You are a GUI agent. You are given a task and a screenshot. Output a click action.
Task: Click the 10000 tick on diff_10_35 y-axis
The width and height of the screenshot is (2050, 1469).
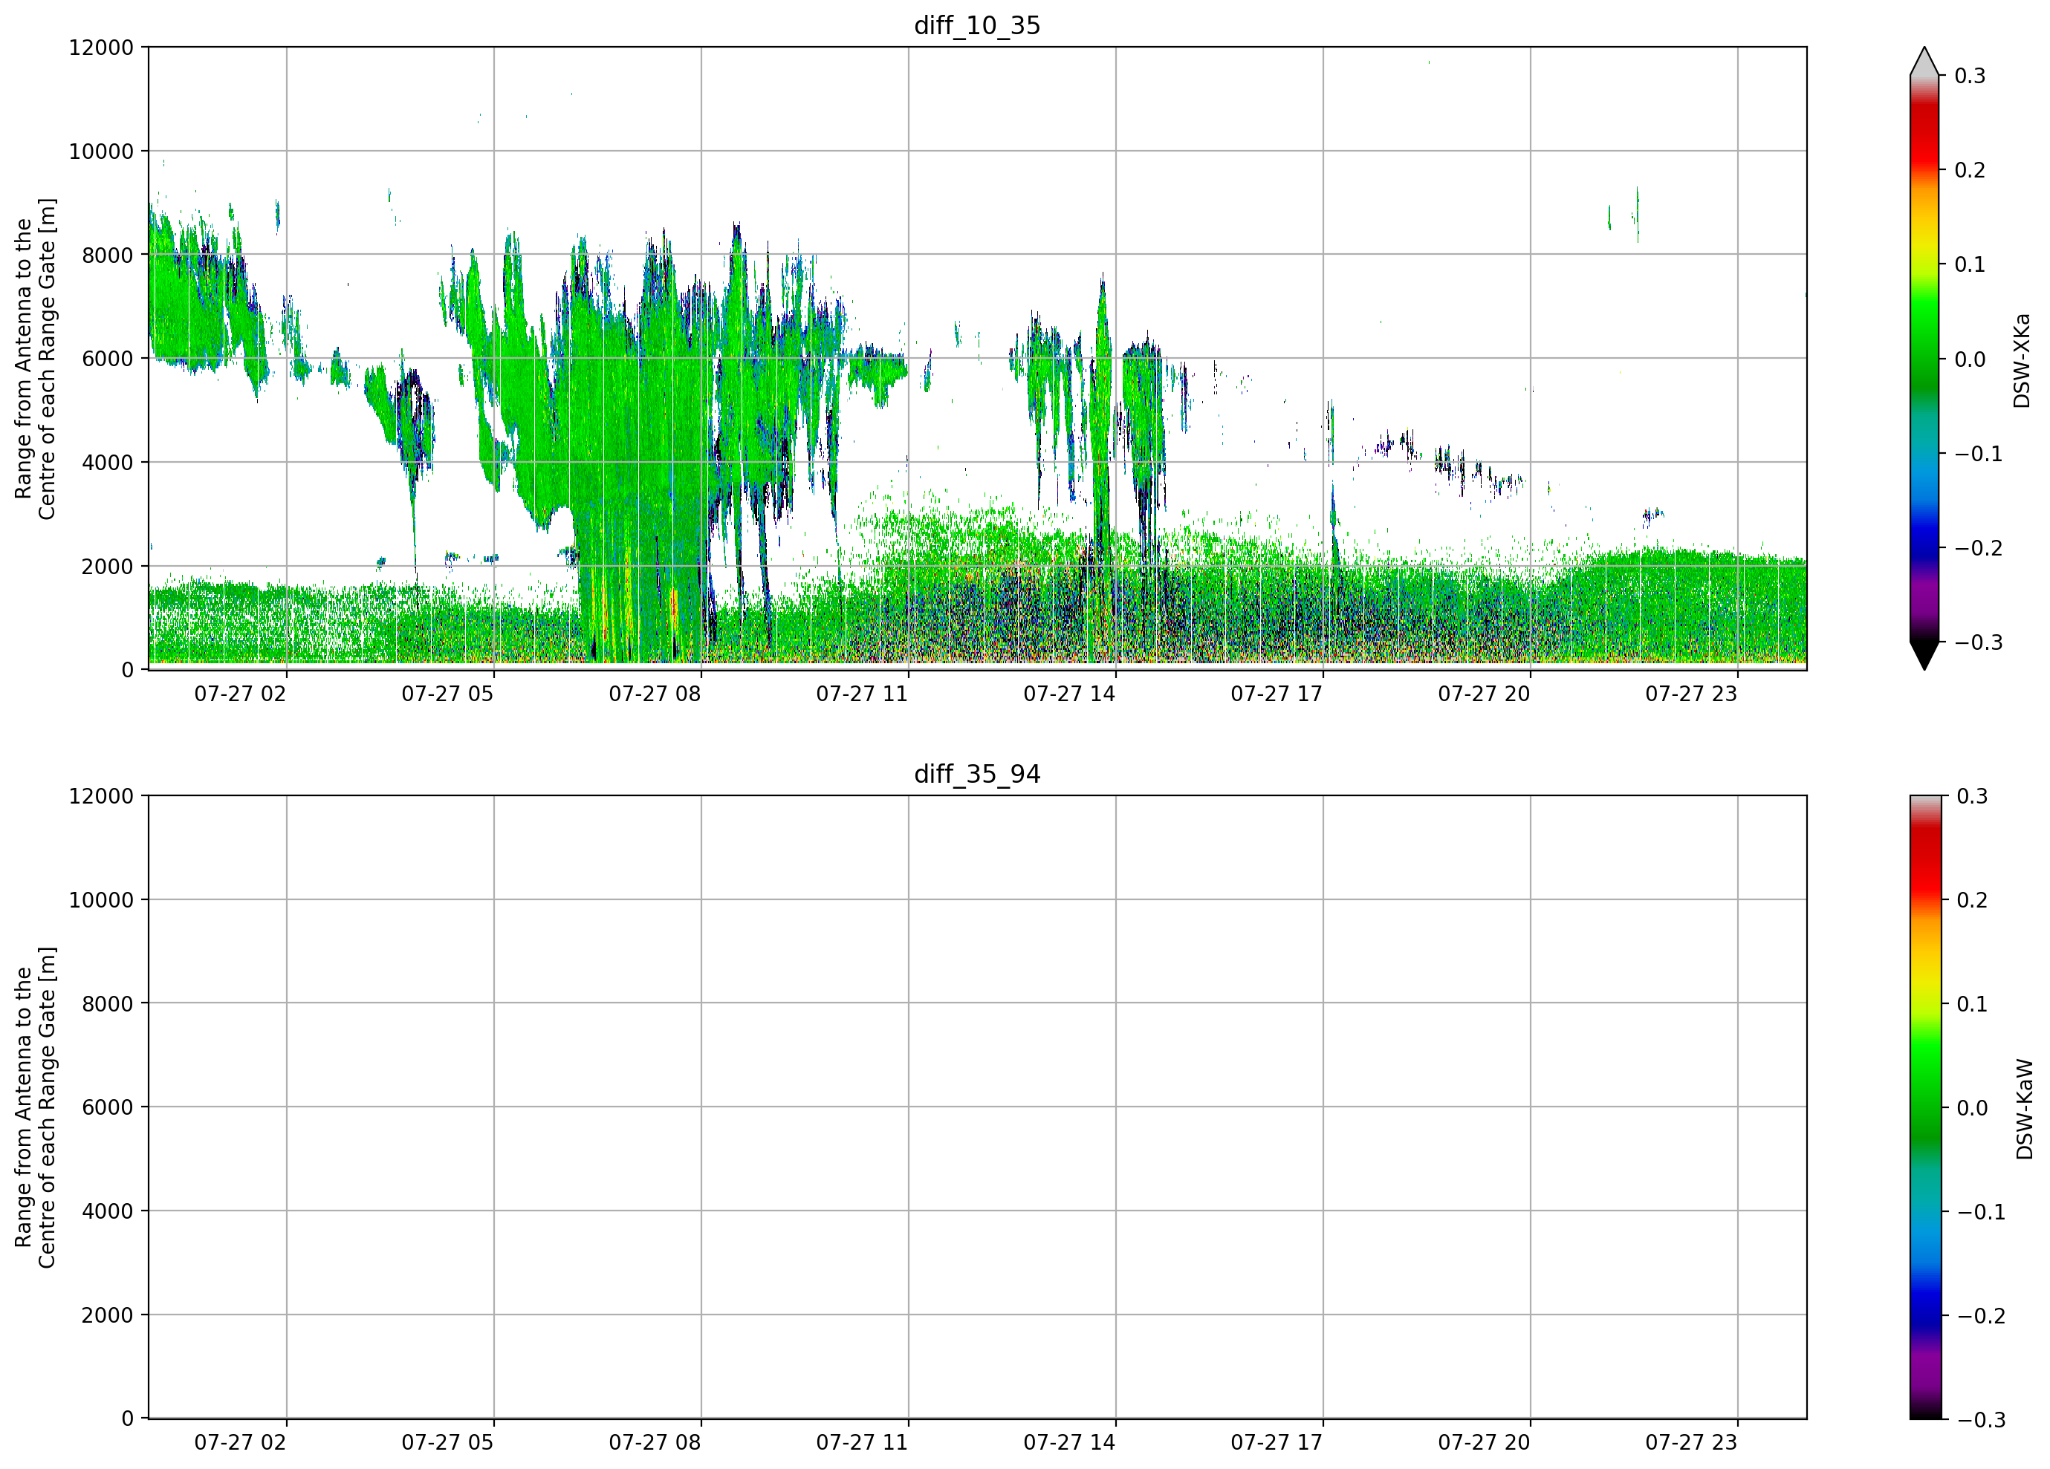[101, 151]
